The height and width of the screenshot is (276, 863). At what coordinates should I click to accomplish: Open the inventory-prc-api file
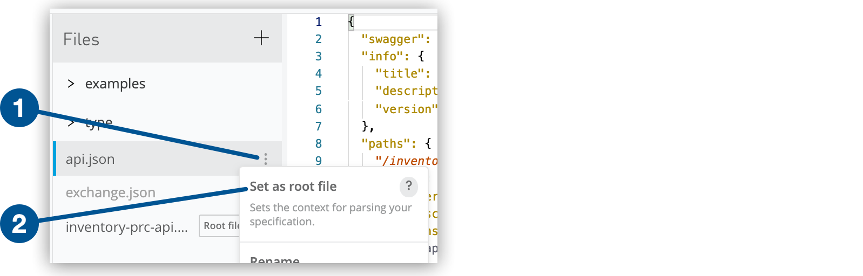127,227
